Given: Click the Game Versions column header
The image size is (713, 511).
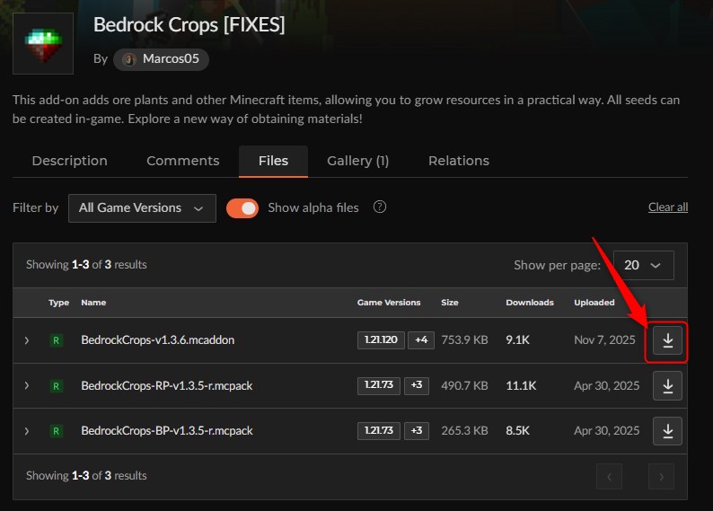Looking at the screenshot, I should [389, 303].
